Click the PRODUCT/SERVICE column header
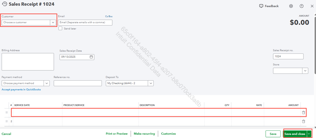The width and height of the screenshot is (316, 138). pos(74,105)
